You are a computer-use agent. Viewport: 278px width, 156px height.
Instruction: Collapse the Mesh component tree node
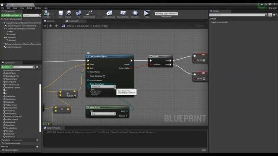4,29
